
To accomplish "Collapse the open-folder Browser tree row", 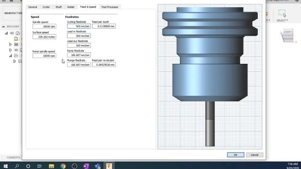I will coord(10,56).
